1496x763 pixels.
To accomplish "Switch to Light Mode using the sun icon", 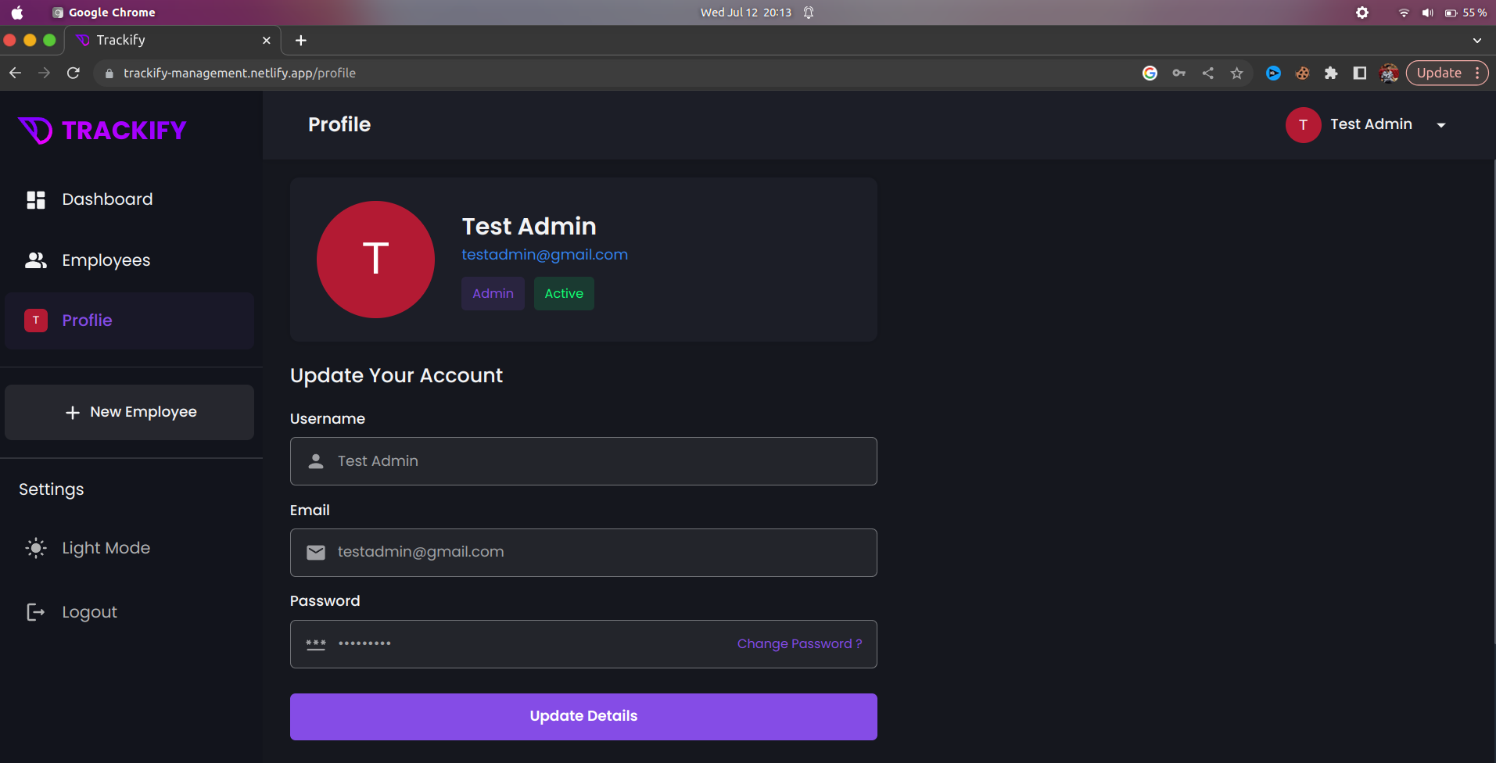I will coord(36,548).
